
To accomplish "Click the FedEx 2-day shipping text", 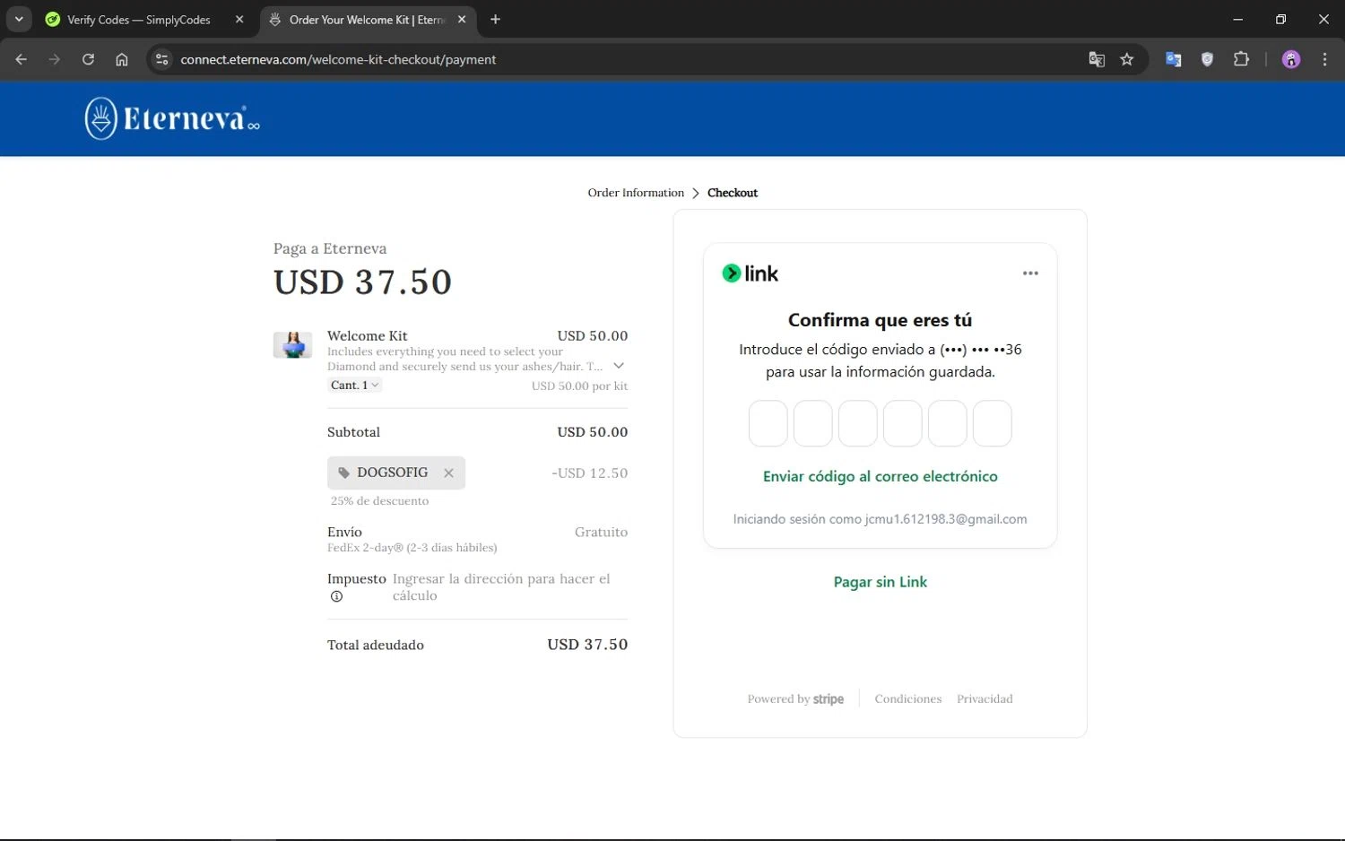I will (412, 548).
